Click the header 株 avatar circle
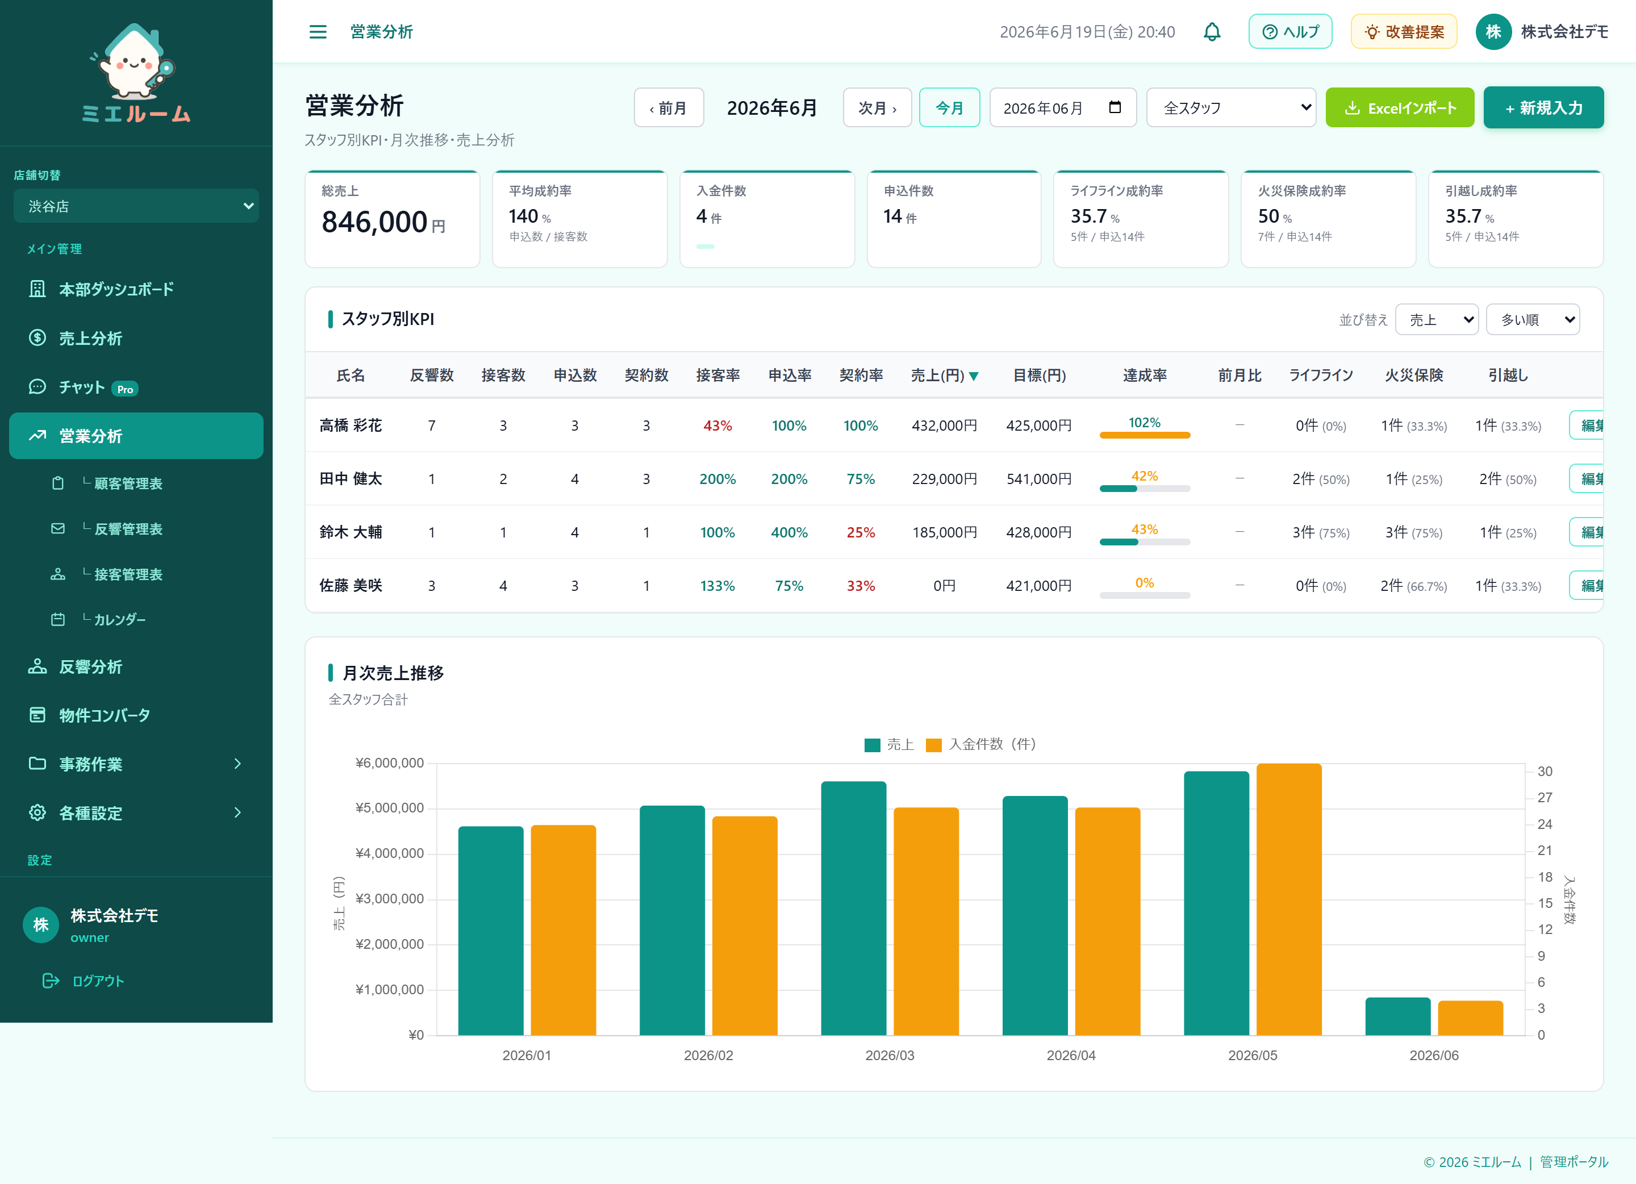This screenshot has width=1636, height=1184. 1493,32
